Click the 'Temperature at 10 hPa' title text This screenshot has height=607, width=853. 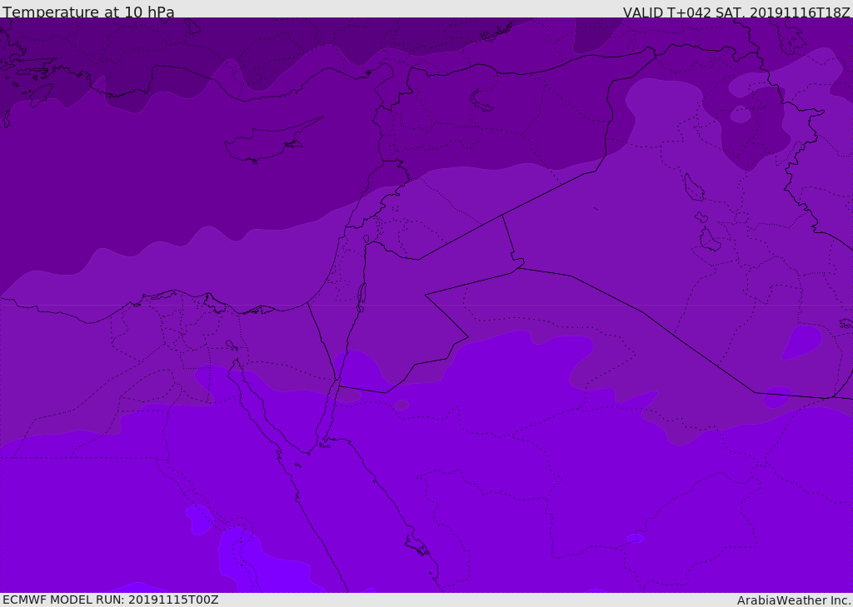[x=88, y=12]
